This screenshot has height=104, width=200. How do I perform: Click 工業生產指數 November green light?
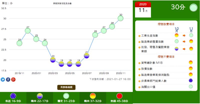191,35
